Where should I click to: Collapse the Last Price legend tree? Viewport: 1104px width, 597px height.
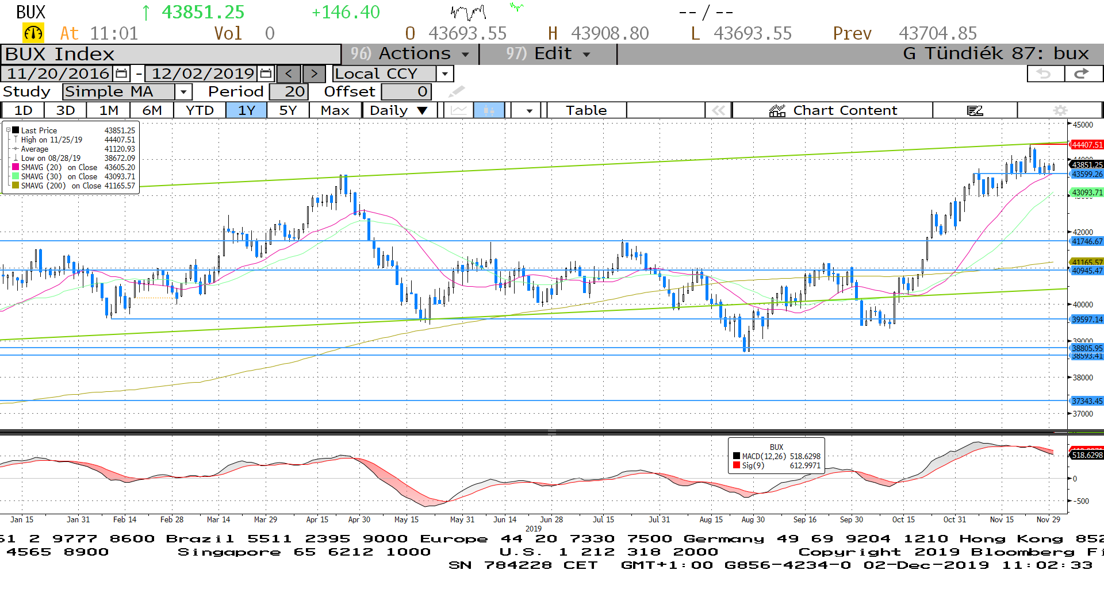pos(8,130)
